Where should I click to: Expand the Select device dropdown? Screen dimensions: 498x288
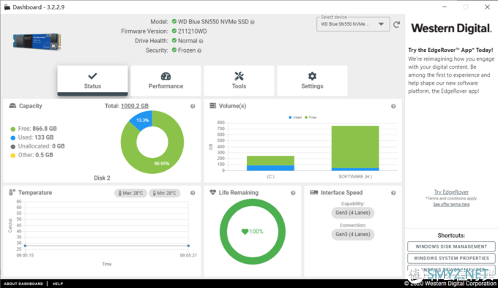click(353, 24)
